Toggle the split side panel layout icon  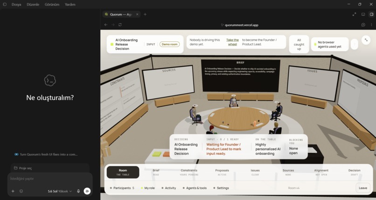371,14
